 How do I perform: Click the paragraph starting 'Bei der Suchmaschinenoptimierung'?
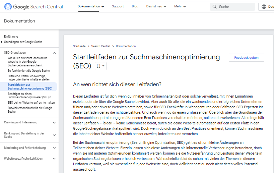point(167,156)
